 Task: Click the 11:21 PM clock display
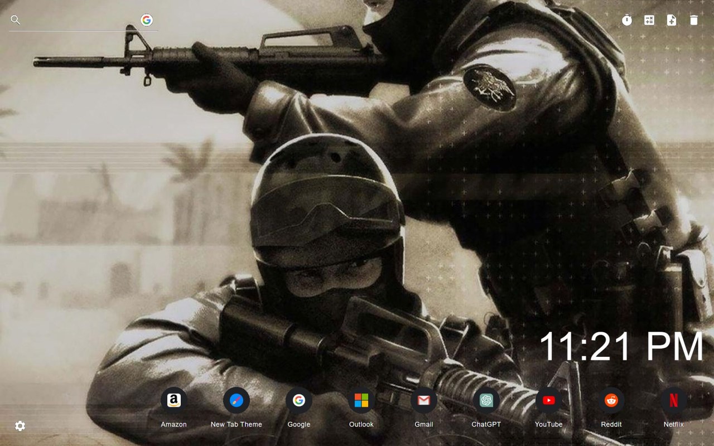pos(621,347)
